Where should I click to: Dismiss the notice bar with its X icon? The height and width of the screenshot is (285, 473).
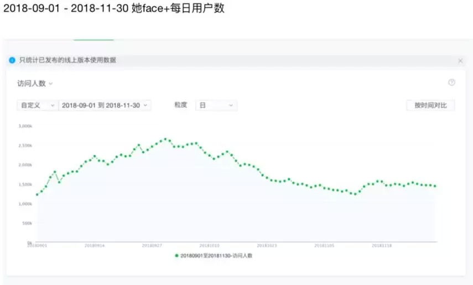(x=460, y=60)
